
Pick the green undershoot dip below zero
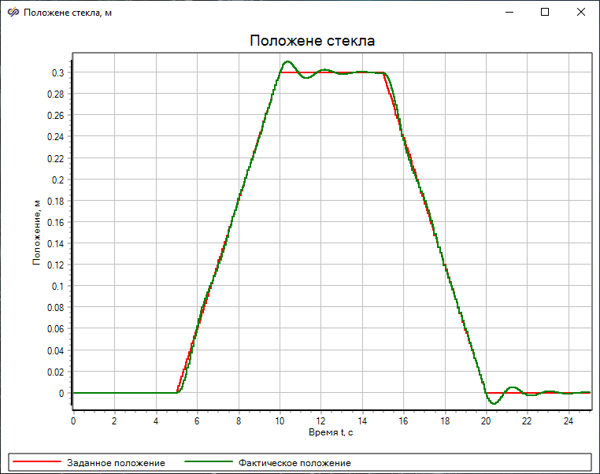click(494, 403)
